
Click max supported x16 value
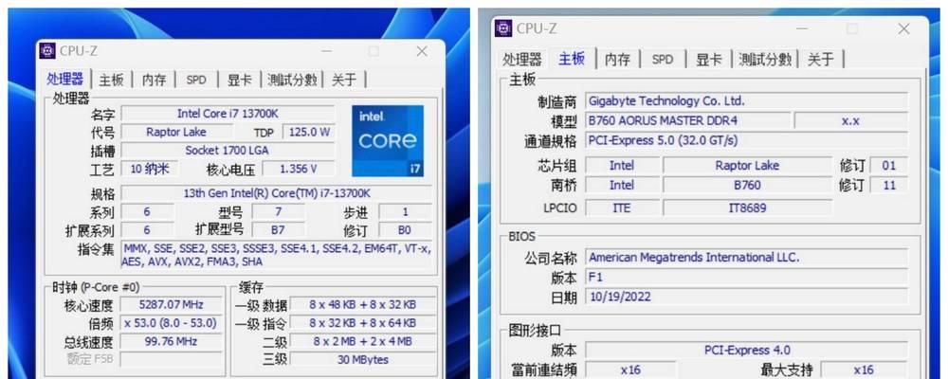click(864, 370)
